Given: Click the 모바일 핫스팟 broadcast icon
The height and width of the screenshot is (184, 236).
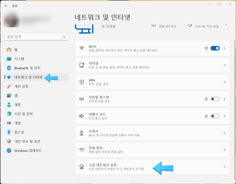Looking at the screenshot, I should [x=82, y=99].
